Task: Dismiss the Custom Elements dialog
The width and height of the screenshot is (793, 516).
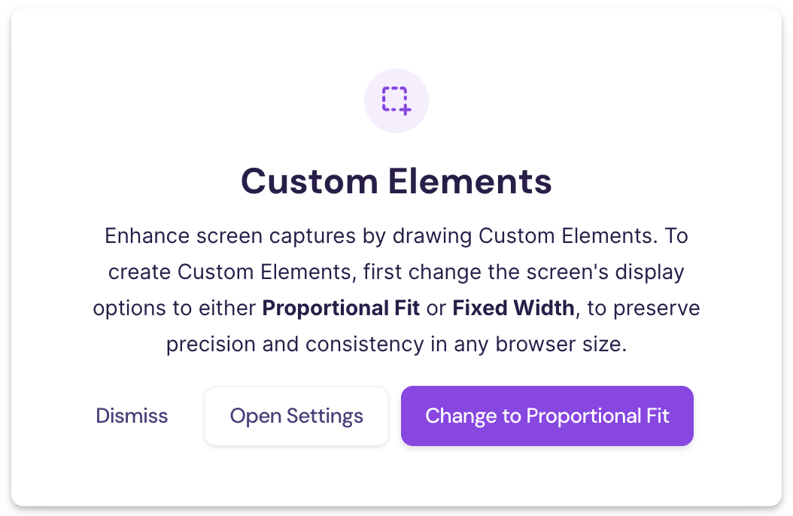Action: tap(132, 416)
